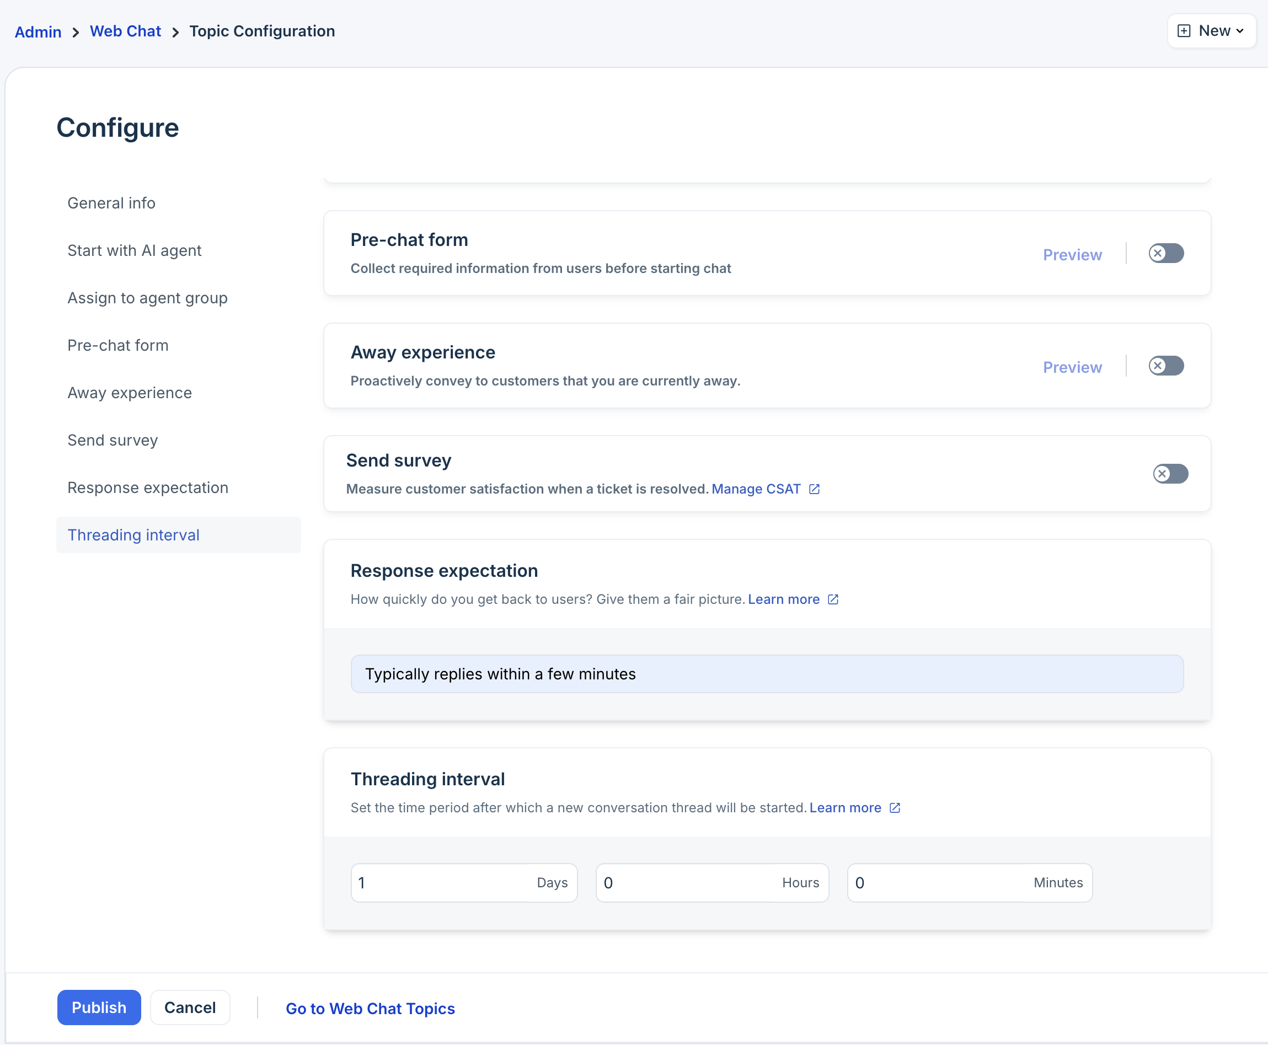This screenshot has height=1045, width=1268.
Task: Click the external link icon beside Manage CSAT
Action: [x=814, y=489]
